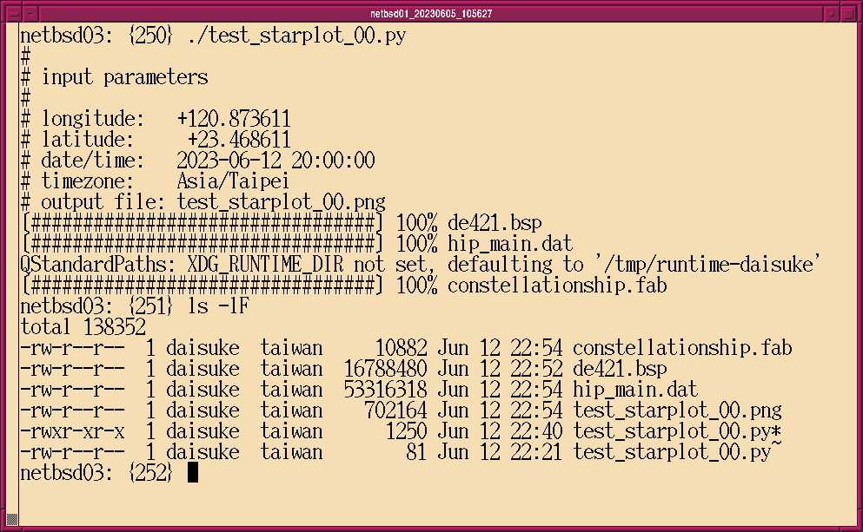Click the netbsd01_20230605_105627 title bar
The height and width of the screenshot is (532, 863).
pos(431,13)
